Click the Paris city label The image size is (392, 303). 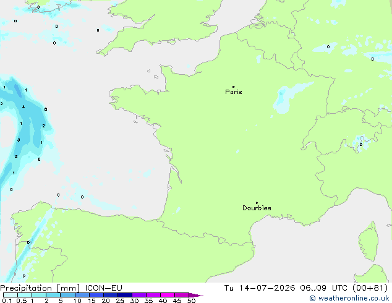coord(234,92)
